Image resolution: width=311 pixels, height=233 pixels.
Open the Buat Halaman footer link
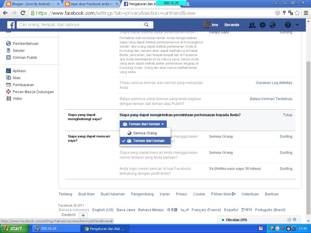[x=113, y=194]
